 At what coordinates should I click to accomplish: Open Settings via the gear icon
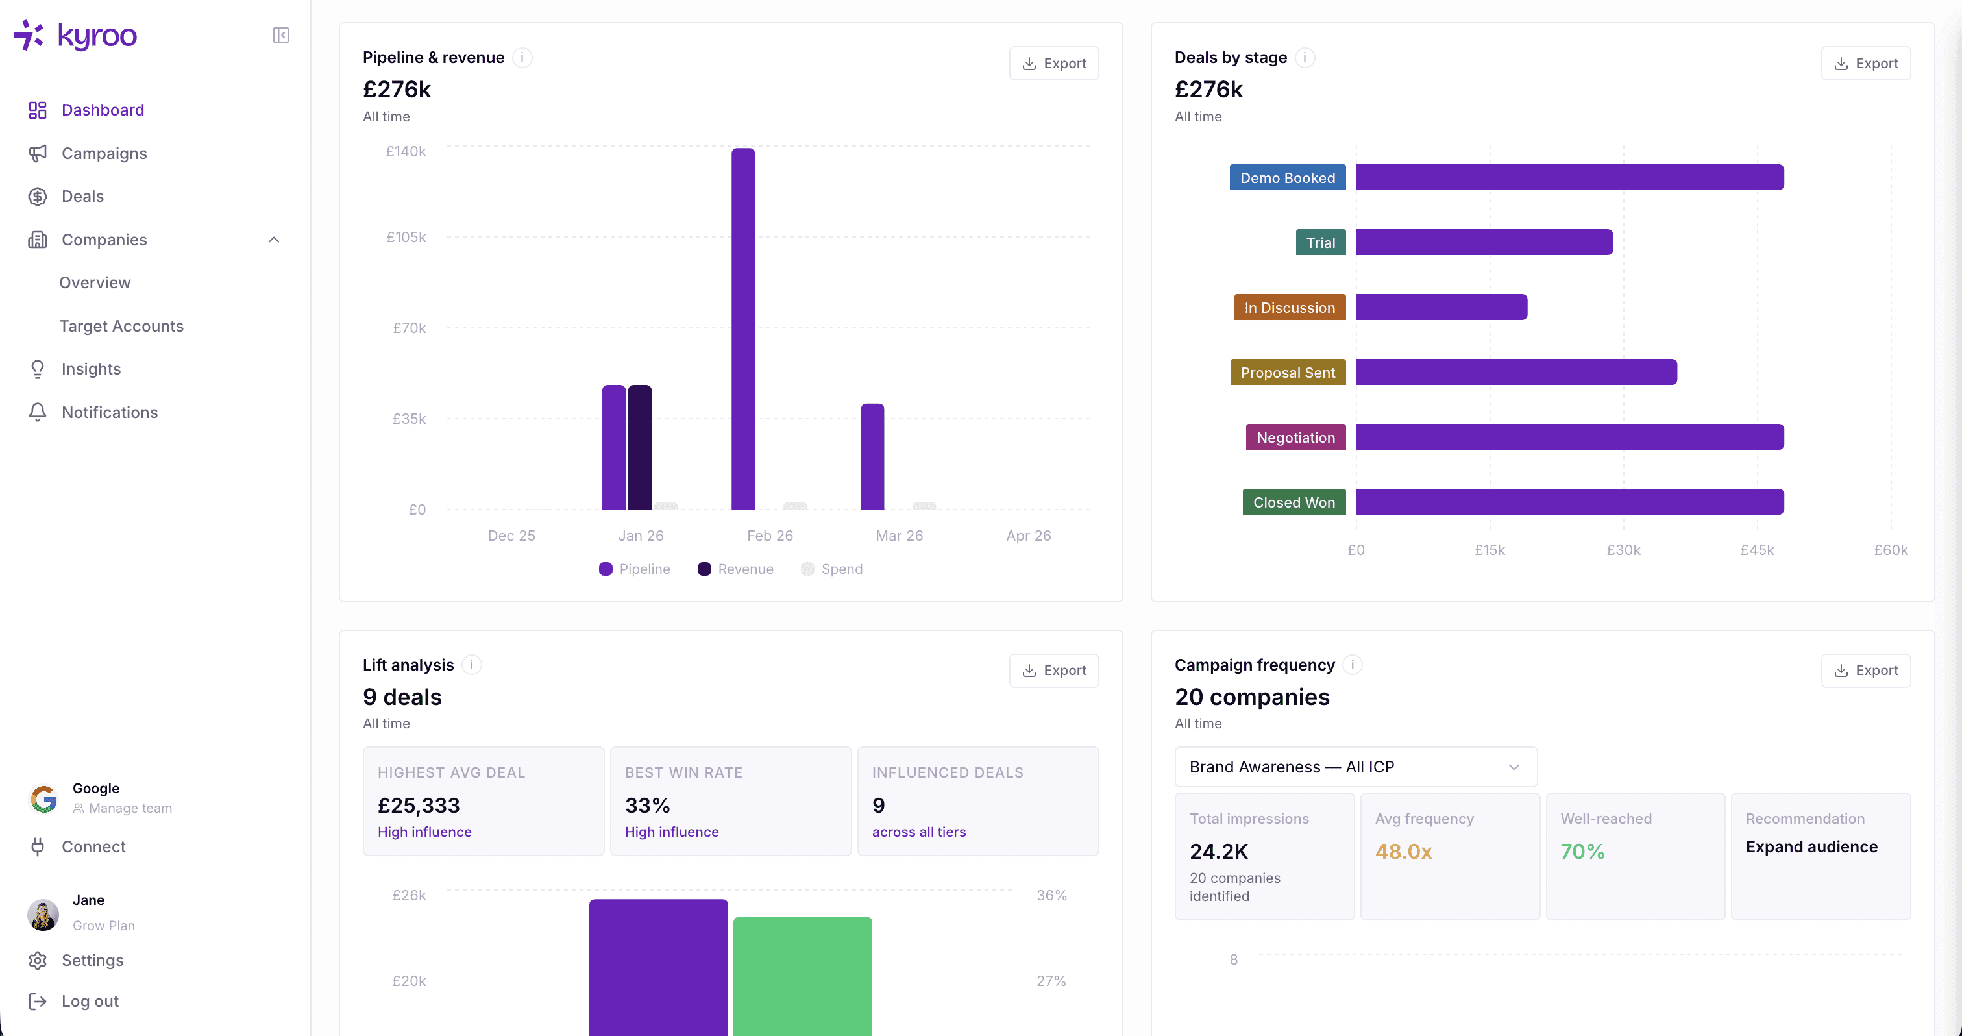click(x=38, y=961)
